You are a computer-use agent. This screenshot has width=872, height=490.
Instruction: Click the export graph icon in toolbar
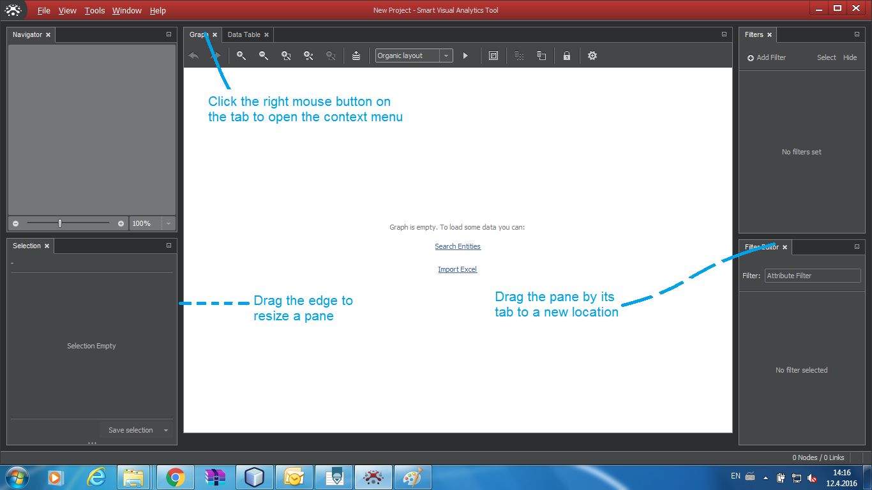pyautogui.click(x=356, y=56)
